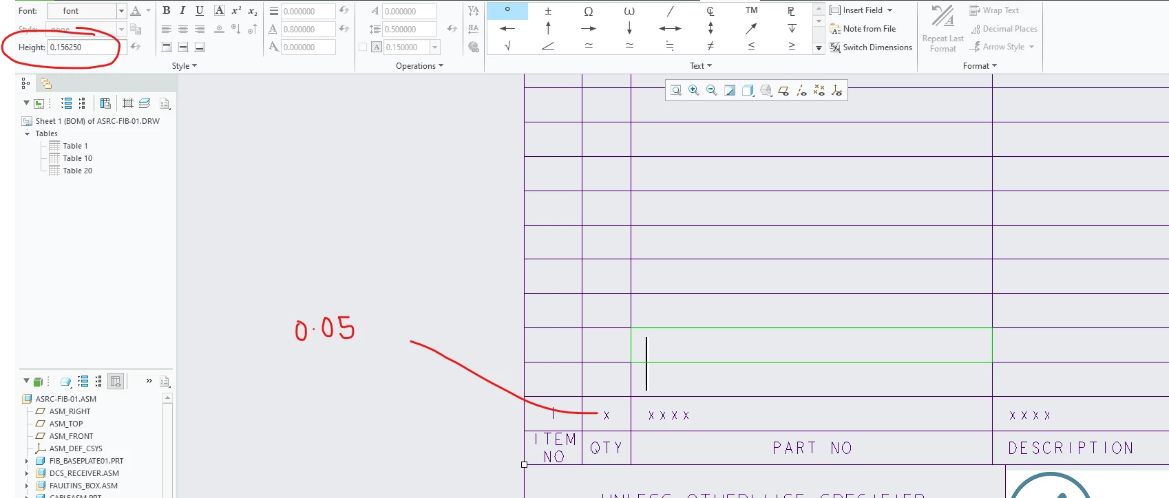
Task: Collapse the Tables tree node
Action: (28, 133)
